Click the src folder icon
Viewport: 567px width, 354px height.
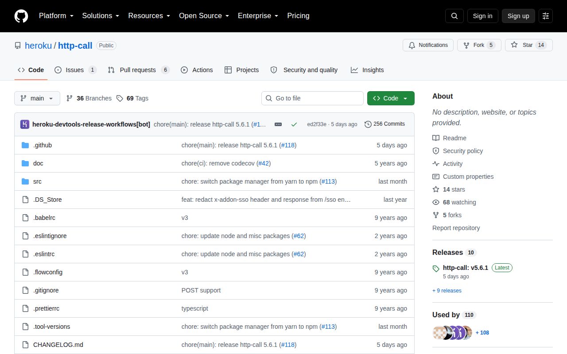(x=25, y=181)
